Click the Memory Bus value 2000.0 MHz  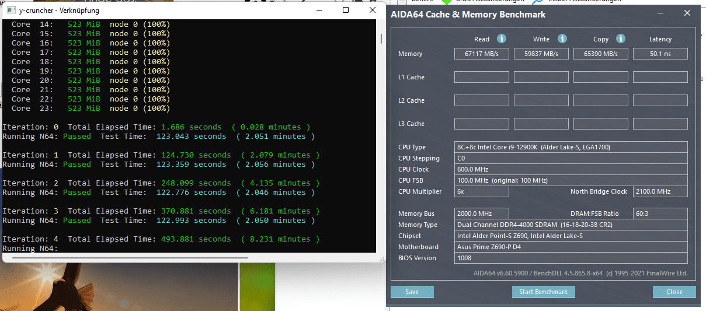(x=482, y=214)
